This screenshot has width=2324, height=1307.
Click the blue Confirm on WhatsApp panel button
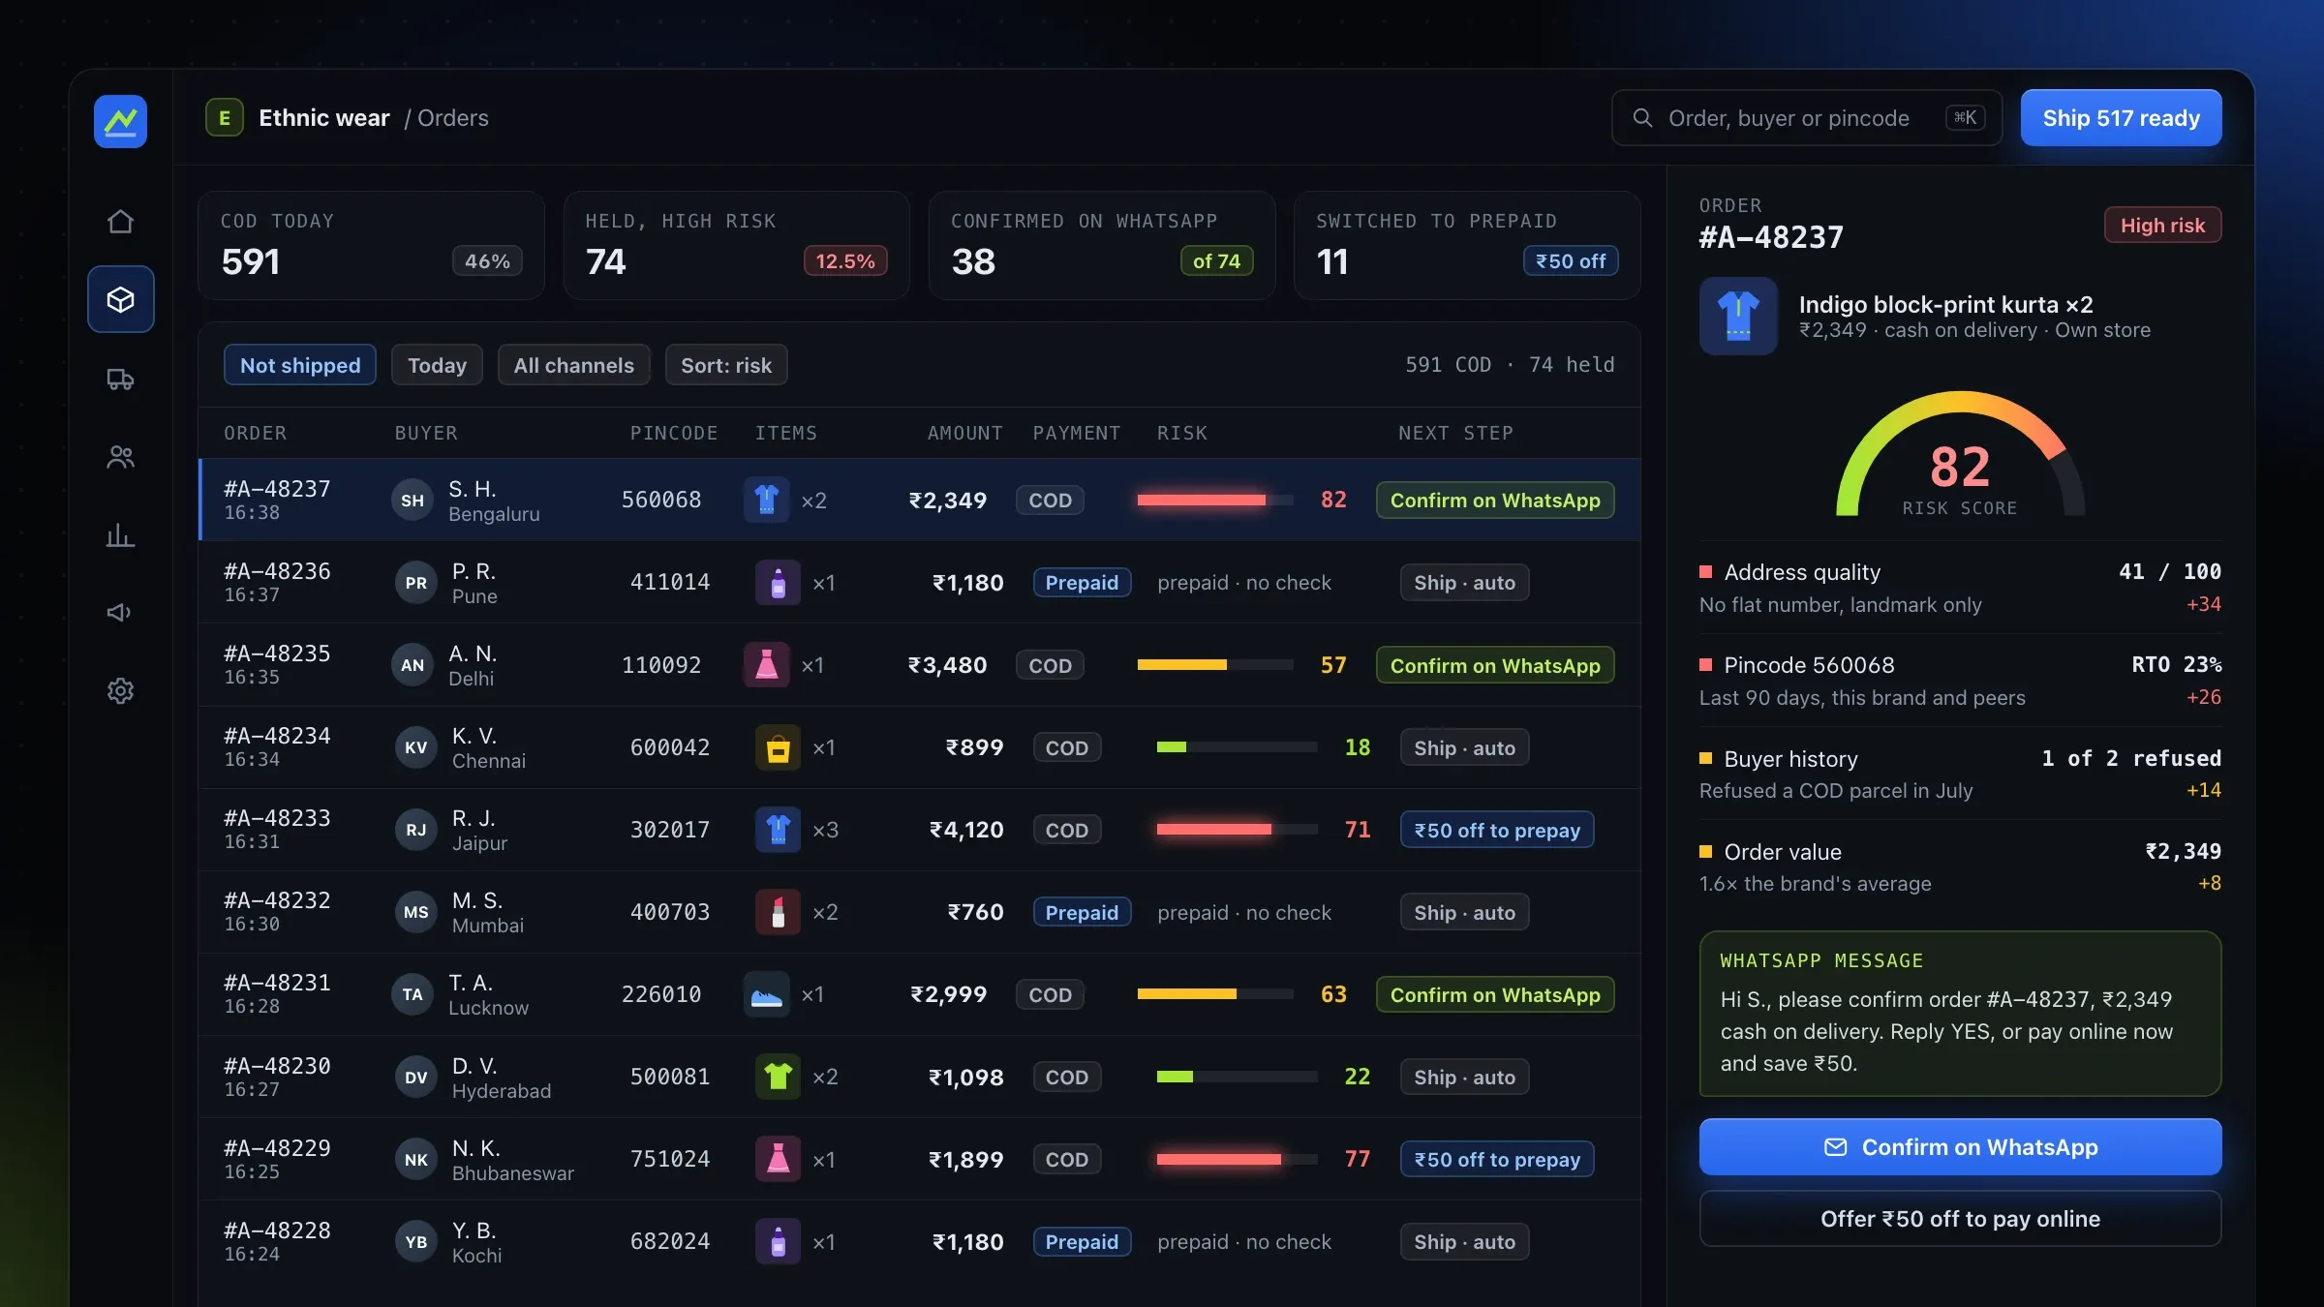1960,1147
